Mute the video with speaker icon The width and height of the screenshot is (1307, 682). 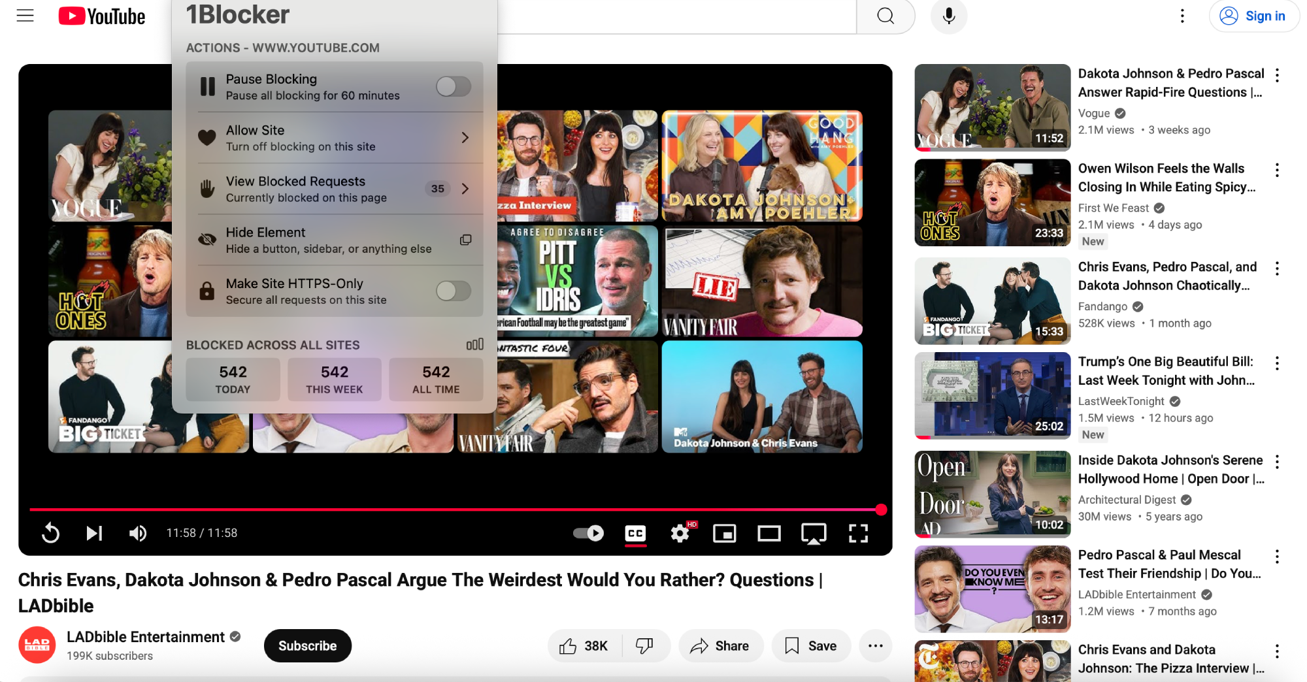138,533
